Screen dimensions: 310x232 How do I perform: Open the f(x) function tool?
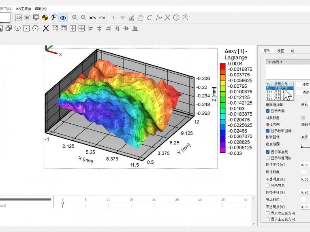pyautogui.click(x=159, y=18)
